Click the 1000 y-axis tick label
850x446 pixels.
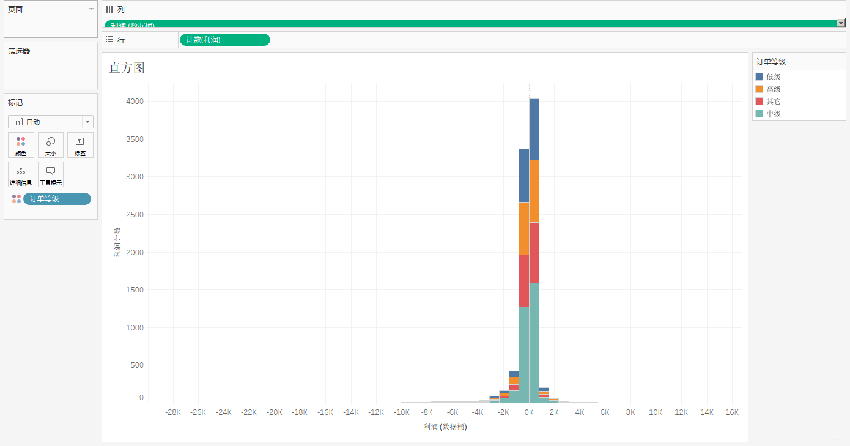(x=135, y=328)
